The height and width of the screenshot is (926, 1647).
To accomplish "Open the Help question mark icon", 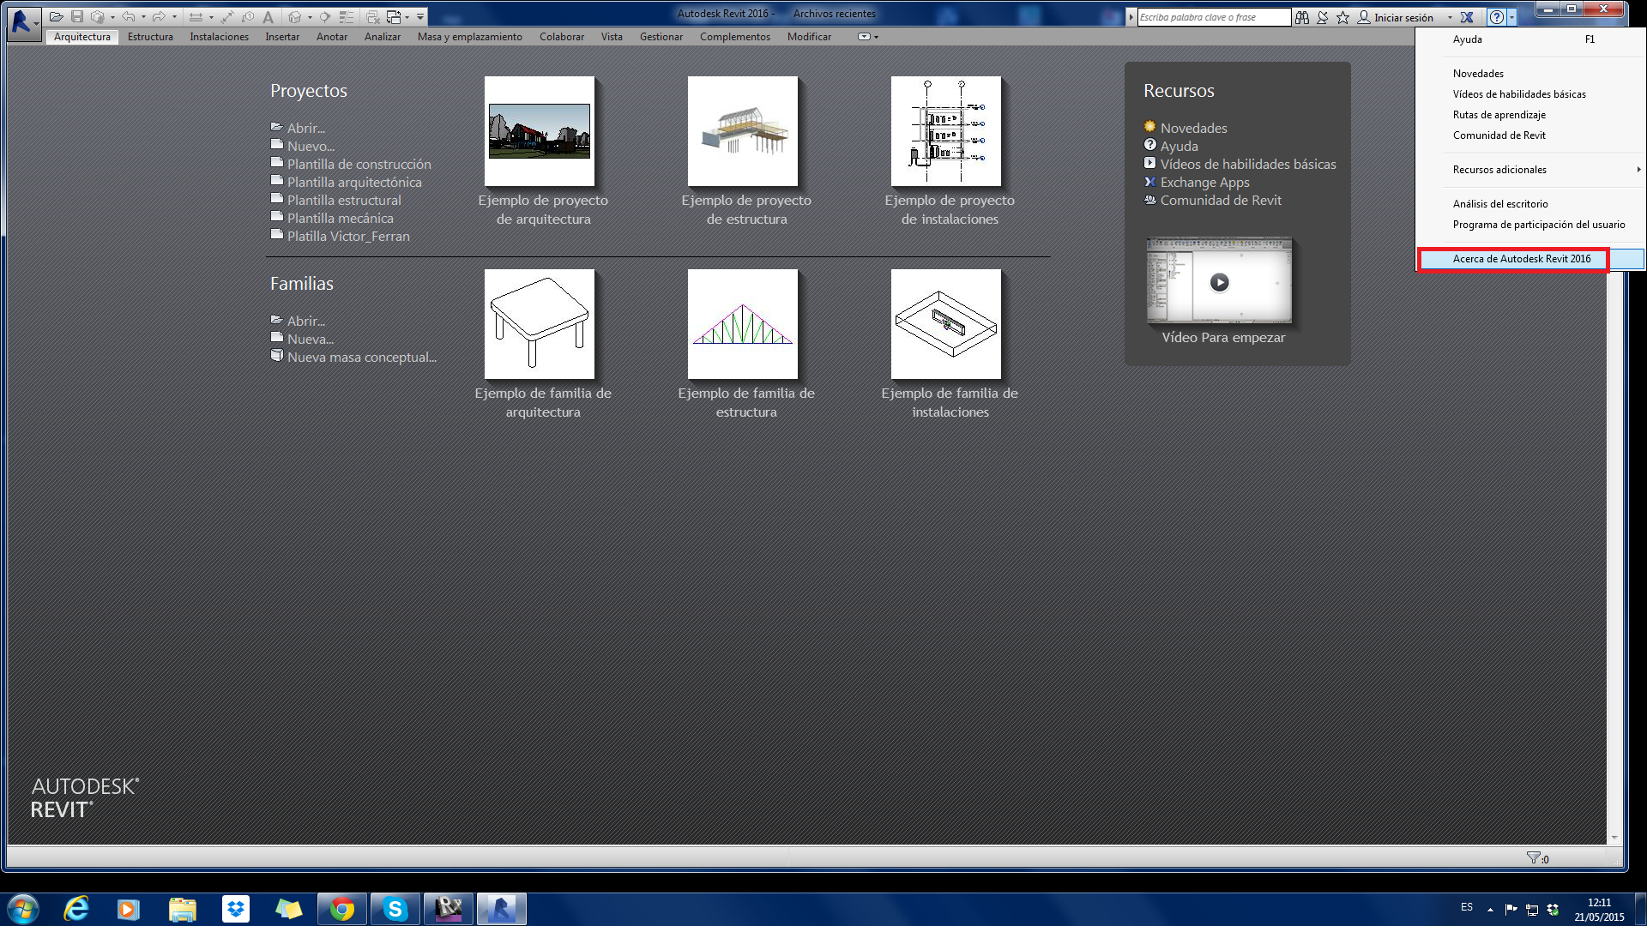I will pos(1497,16).
